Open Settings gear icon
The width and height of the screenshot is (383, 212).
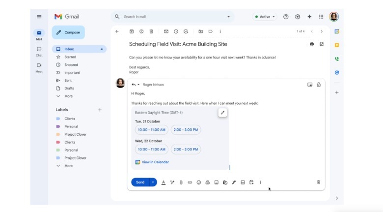pos(298,17)
